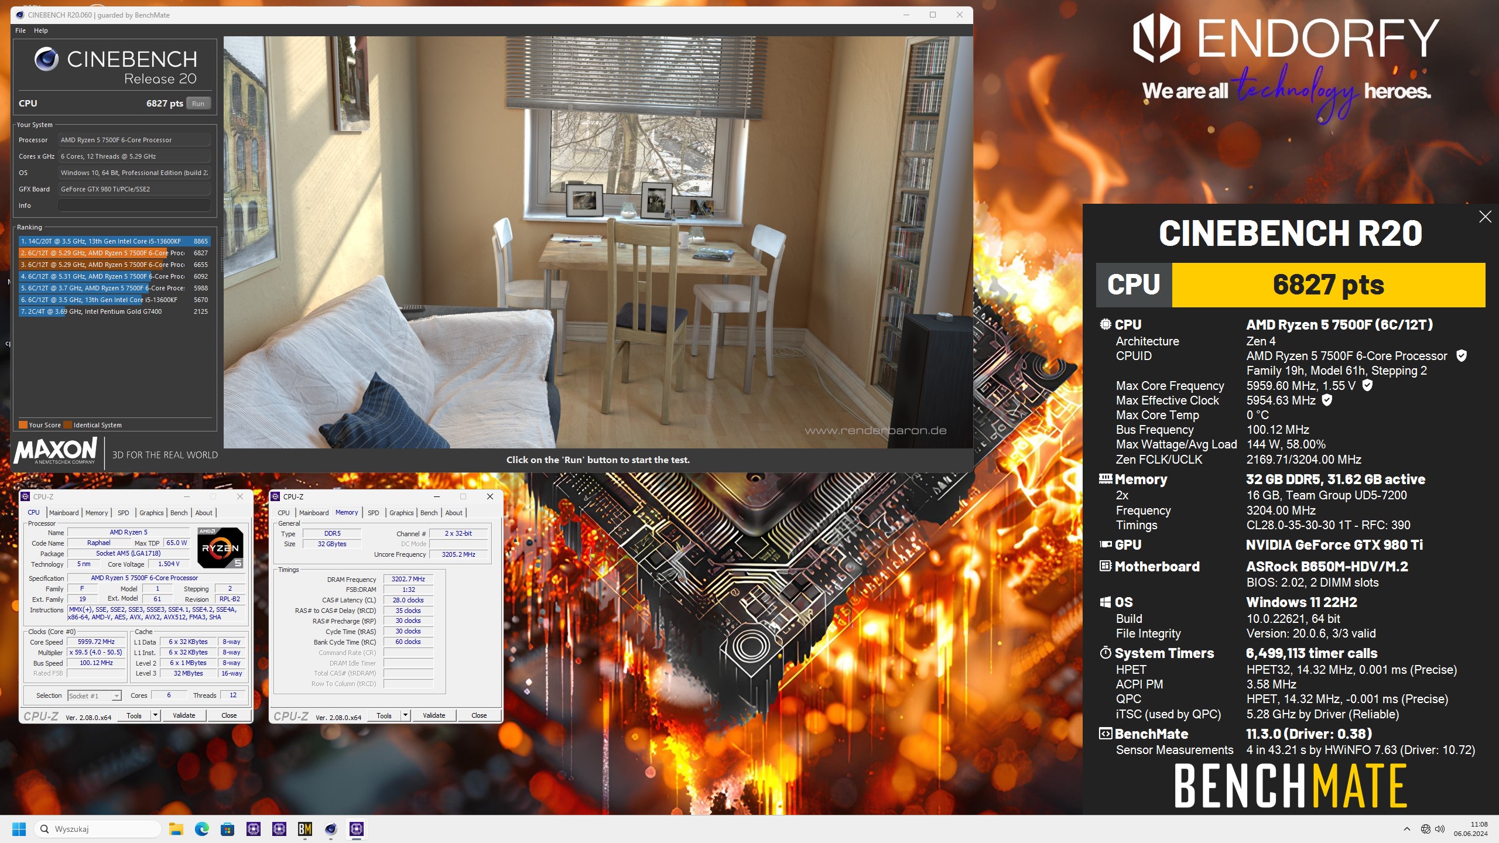Click the Windows OS section icon in BenchMate
This screenshot has height=843, width=1499.
click(x=1105, y=602)
